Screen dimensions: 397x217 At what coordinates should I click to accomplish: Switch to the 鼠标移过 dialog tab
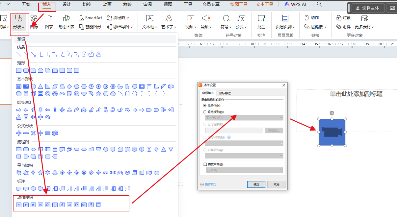[225, 93]
